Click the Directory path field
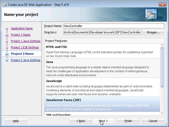Image resolution: width=169 pixels, height=127 pixels. click(x=102, y=32)
